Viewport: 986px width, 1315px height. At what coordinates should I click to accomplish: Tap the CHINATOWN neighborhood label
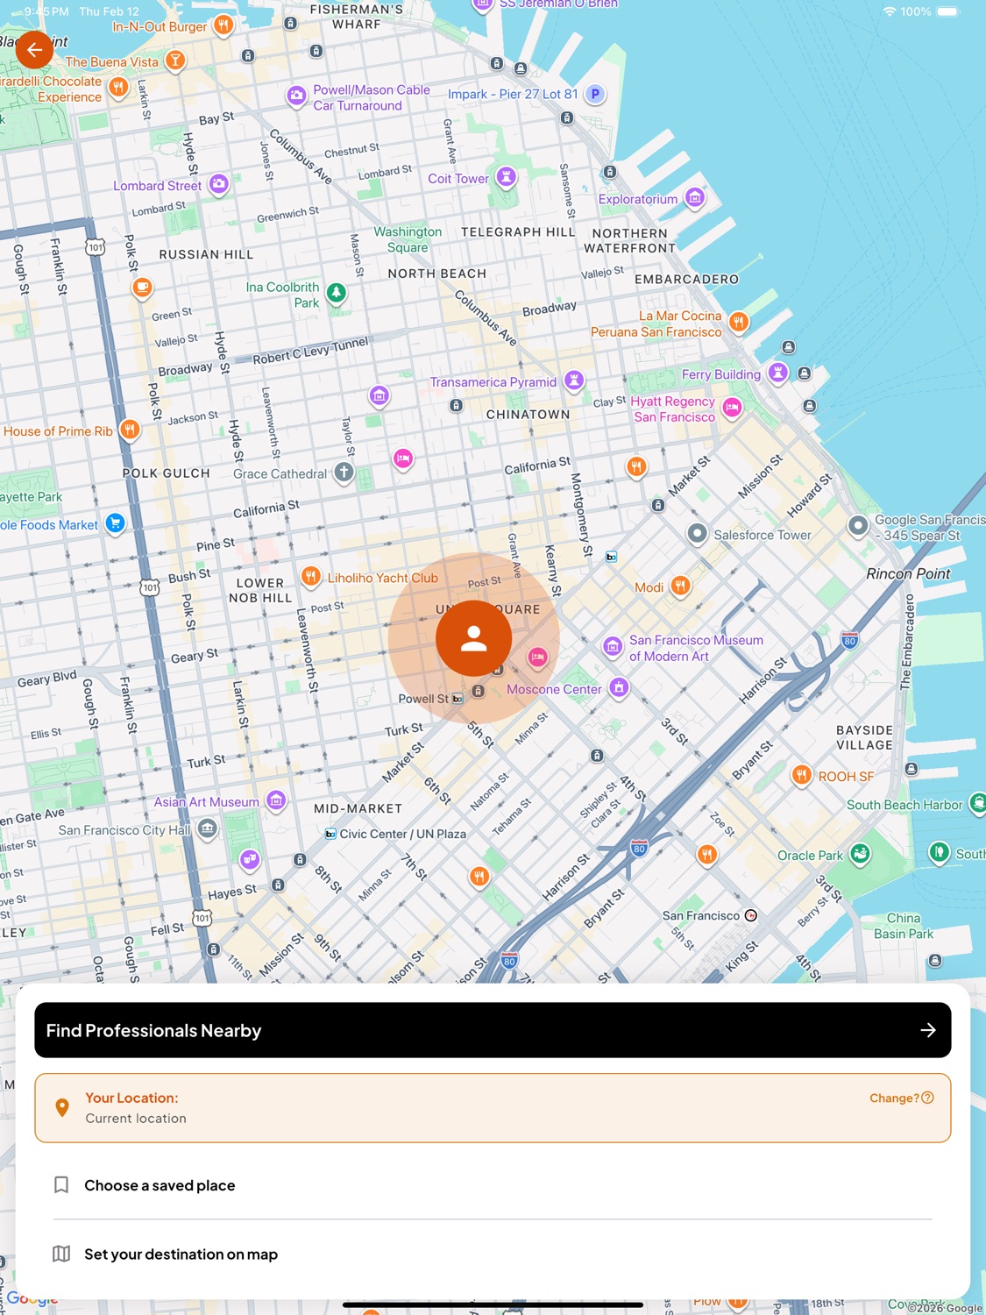(528, 415)
